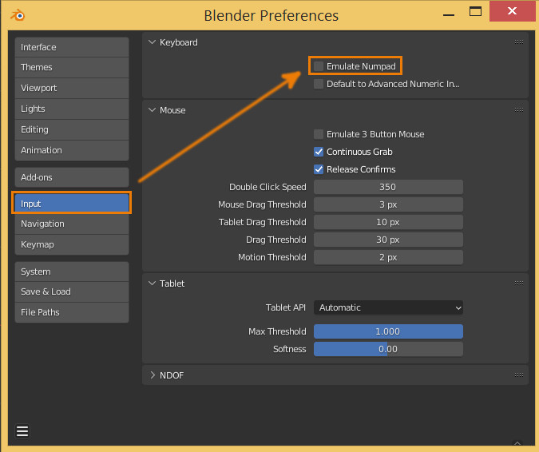This screenshot has height=452, width=539.
Task: Open the hamburger save preferences menu
Action: click(22, 431)
